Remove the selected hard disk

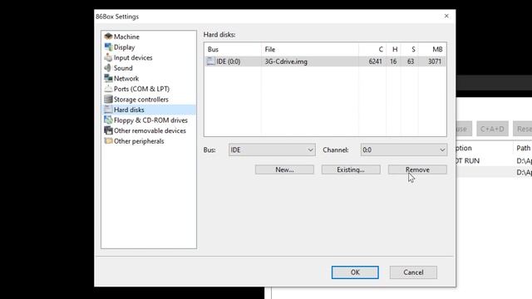[417, 169]
